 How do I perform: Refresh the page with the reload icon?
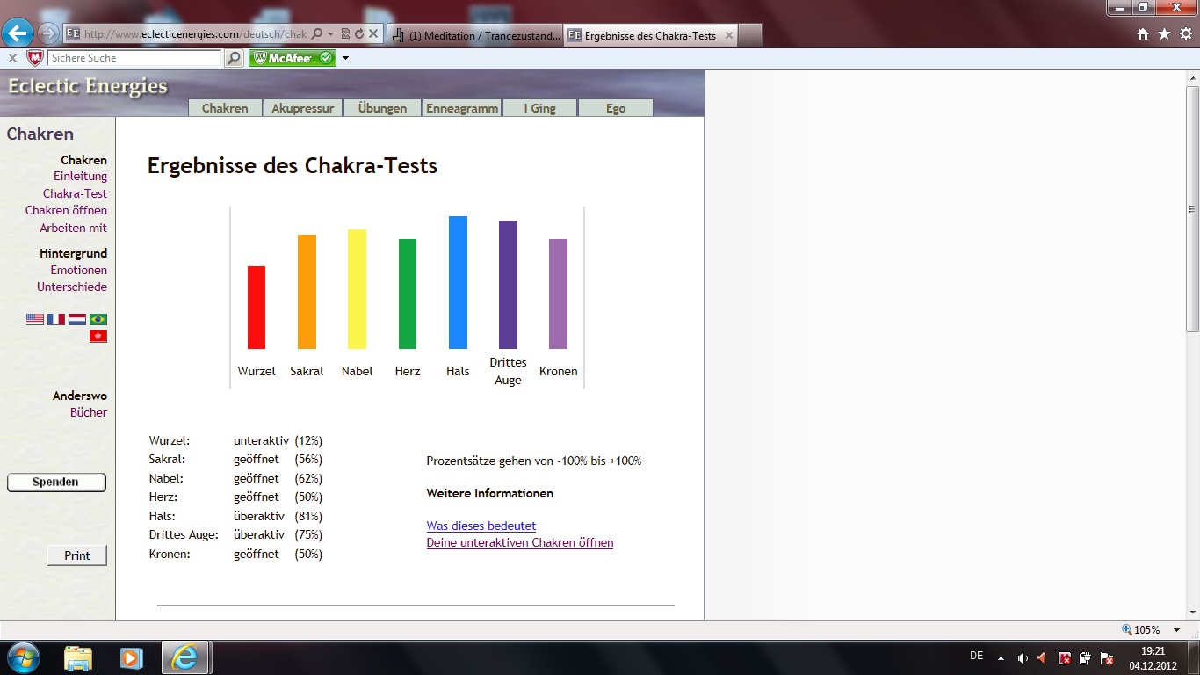[358, 34]
